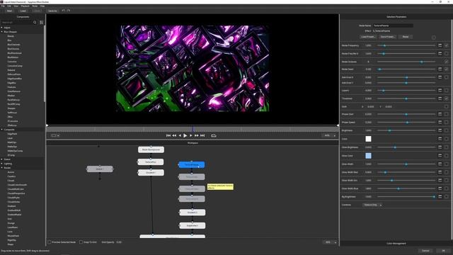
Task: Click Cancel at the bottom right
Action: [x=425, y=250]
